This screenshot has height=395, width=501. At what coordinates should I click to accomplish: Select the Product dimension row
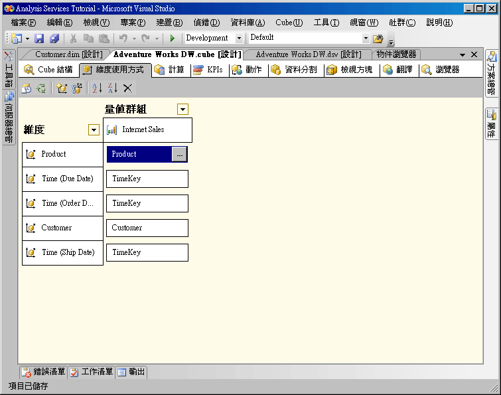[x=62, y=155]
